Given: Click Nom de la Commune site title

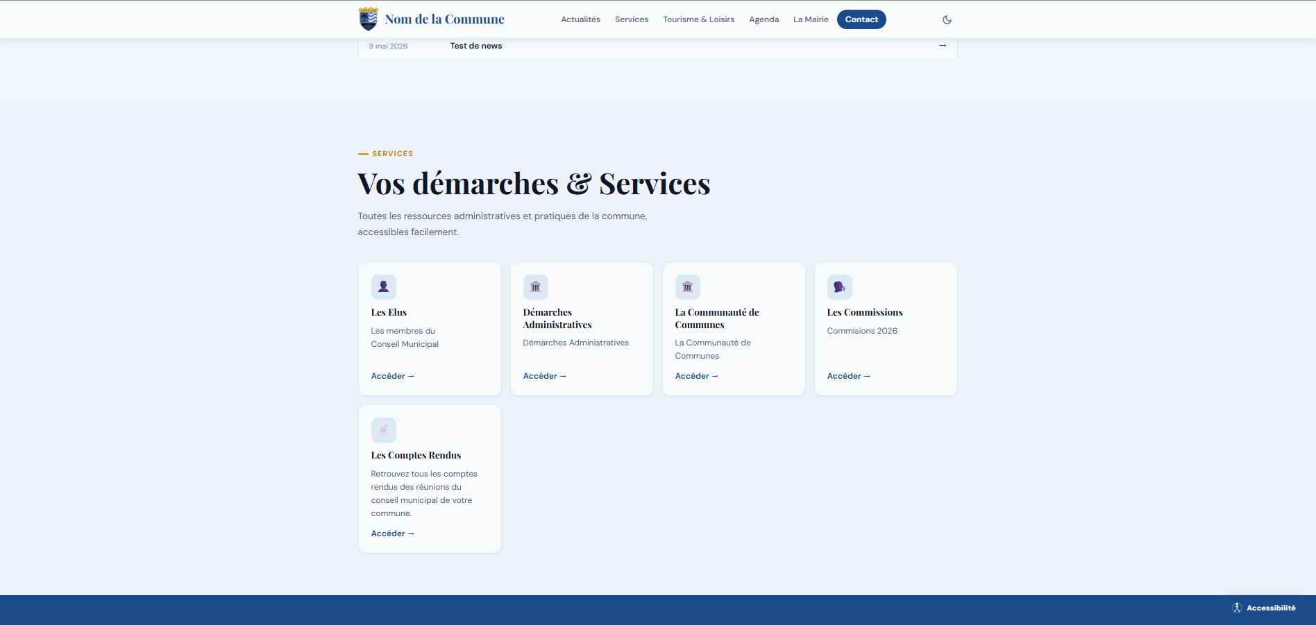Looking at the screenshot, I should click(444, 19).
